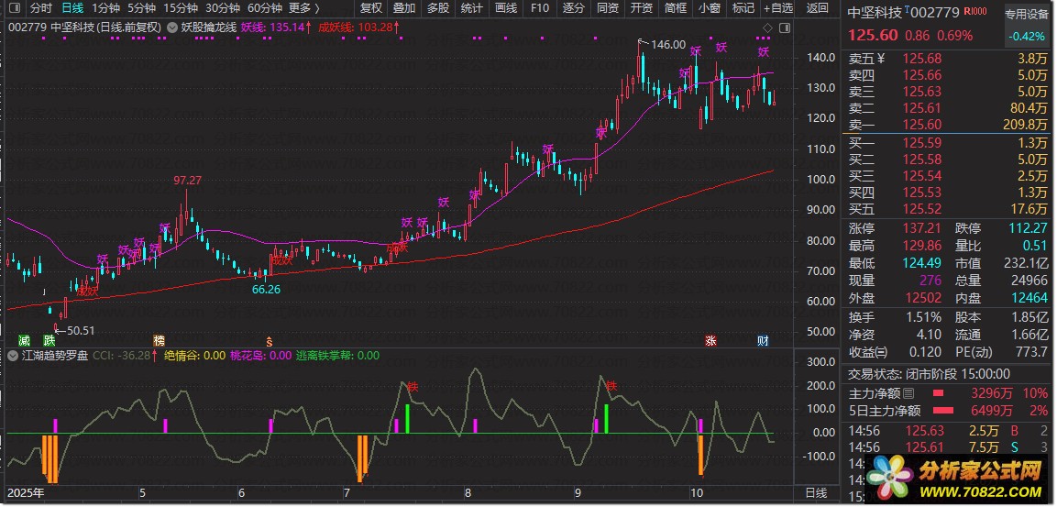Click the 开资 toolbar button
The width and height of the screenshot is (1057, 507).
click(641, 9)
